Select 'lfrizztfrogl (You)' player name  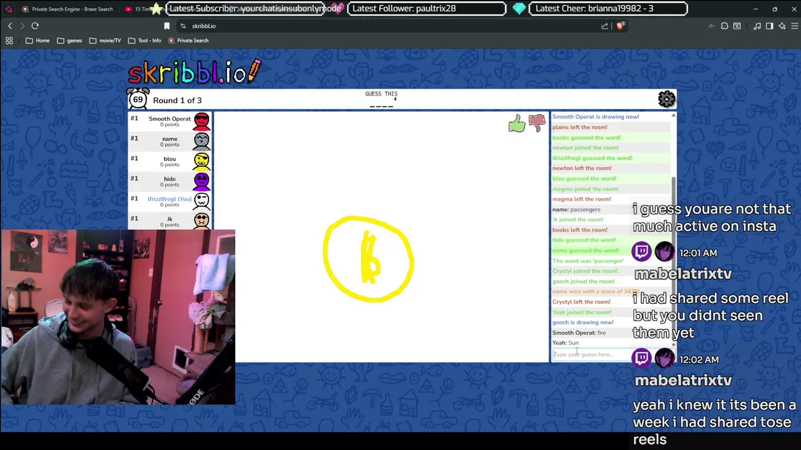[170, 199]
